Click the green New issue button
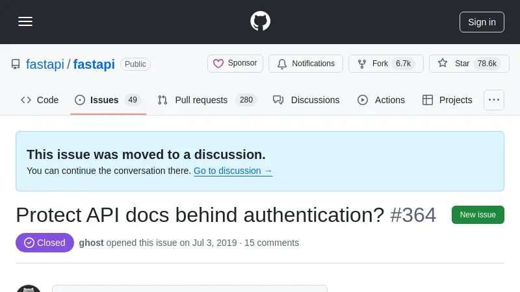 478,215
